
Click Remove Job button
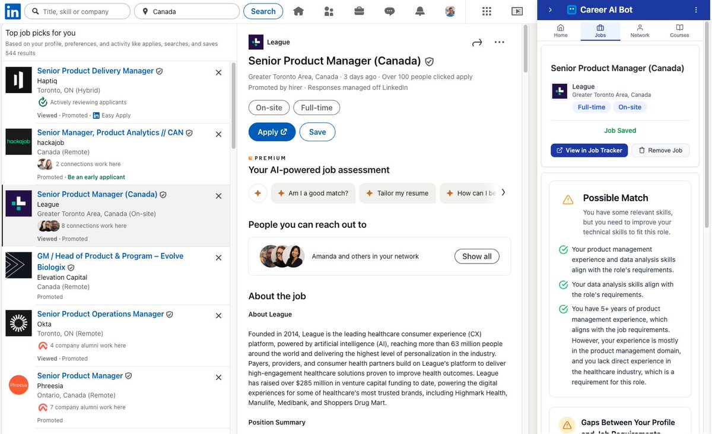(x=660, y=150)
